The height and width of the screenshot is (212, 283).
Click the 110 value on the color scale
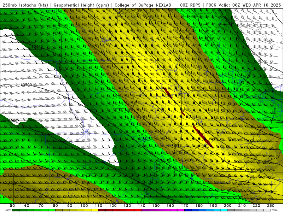coord(99,206)
